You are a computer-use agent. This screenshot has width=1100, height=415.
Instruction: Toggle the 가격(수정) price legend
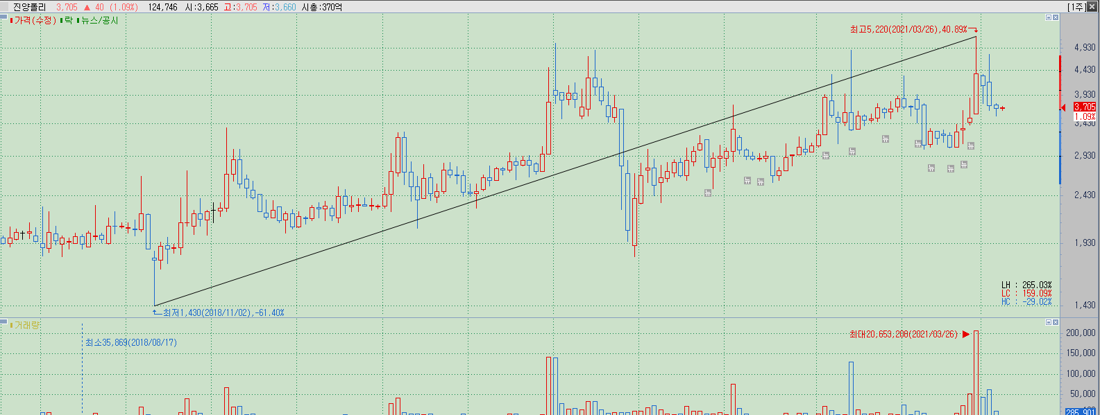tap(33, 20)
